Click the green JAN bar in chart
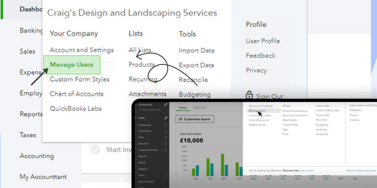Screen dimensions: 377x188 pyautogui.click(x=194, y=172)
